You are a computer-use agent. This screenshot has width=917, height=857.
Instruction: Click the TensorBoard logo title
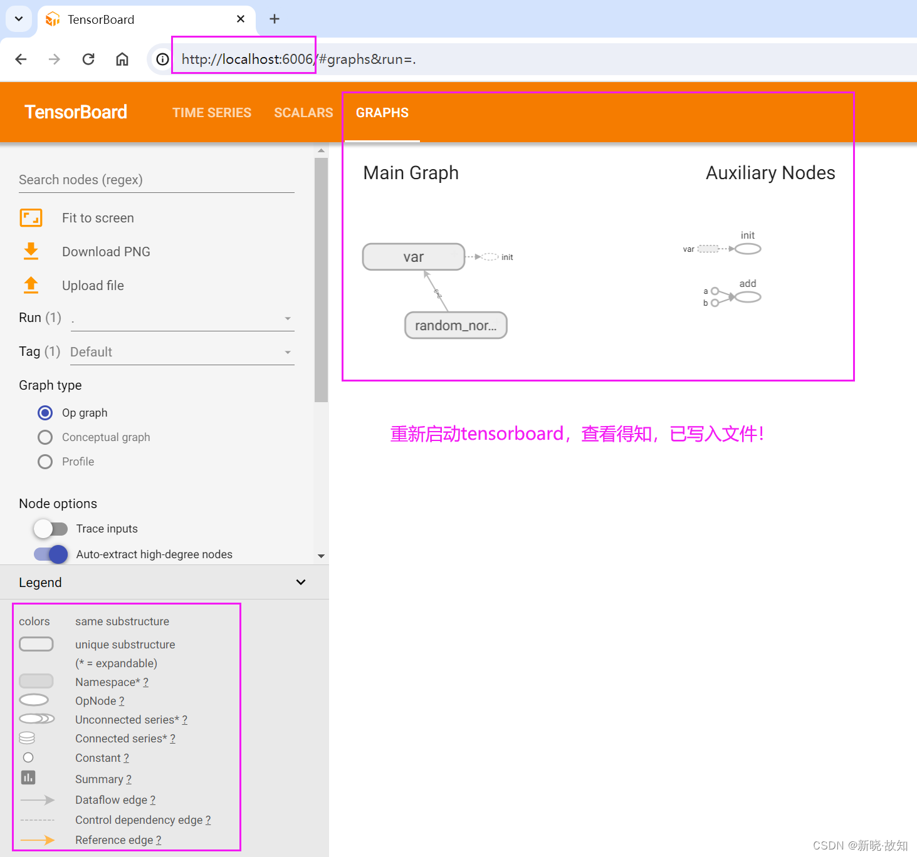pos(76,112)
